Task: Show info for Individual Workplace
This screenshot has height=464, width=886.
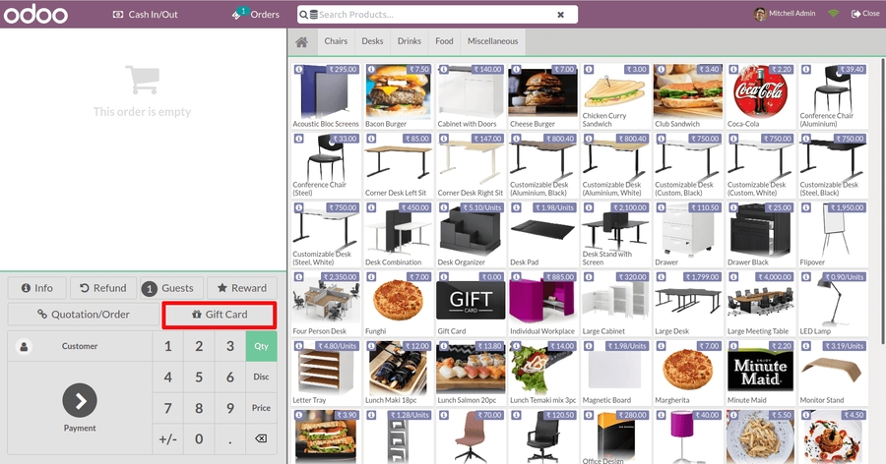Action: 516,277
